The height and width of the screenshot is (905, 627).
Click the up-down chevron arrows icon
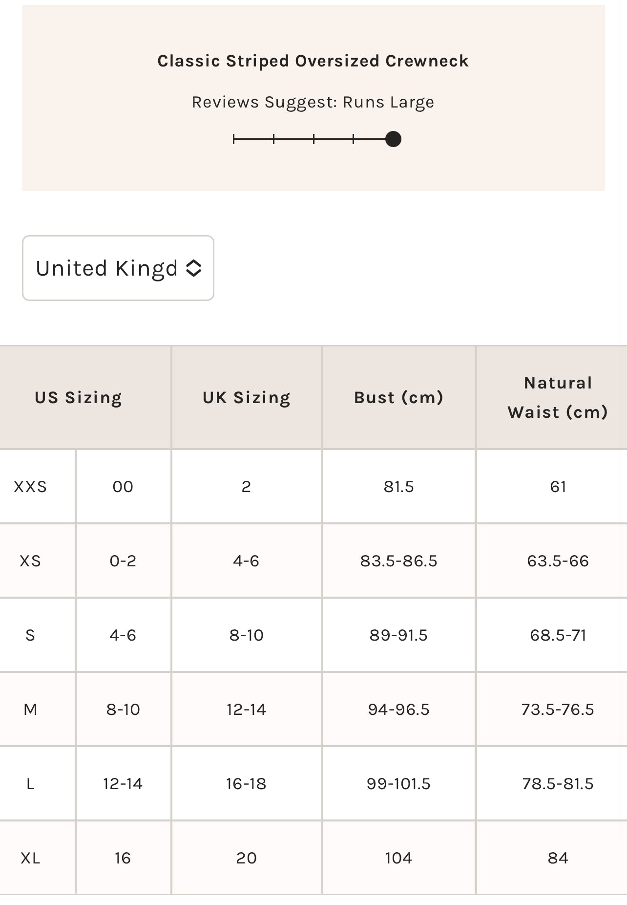tap(194, 268)
